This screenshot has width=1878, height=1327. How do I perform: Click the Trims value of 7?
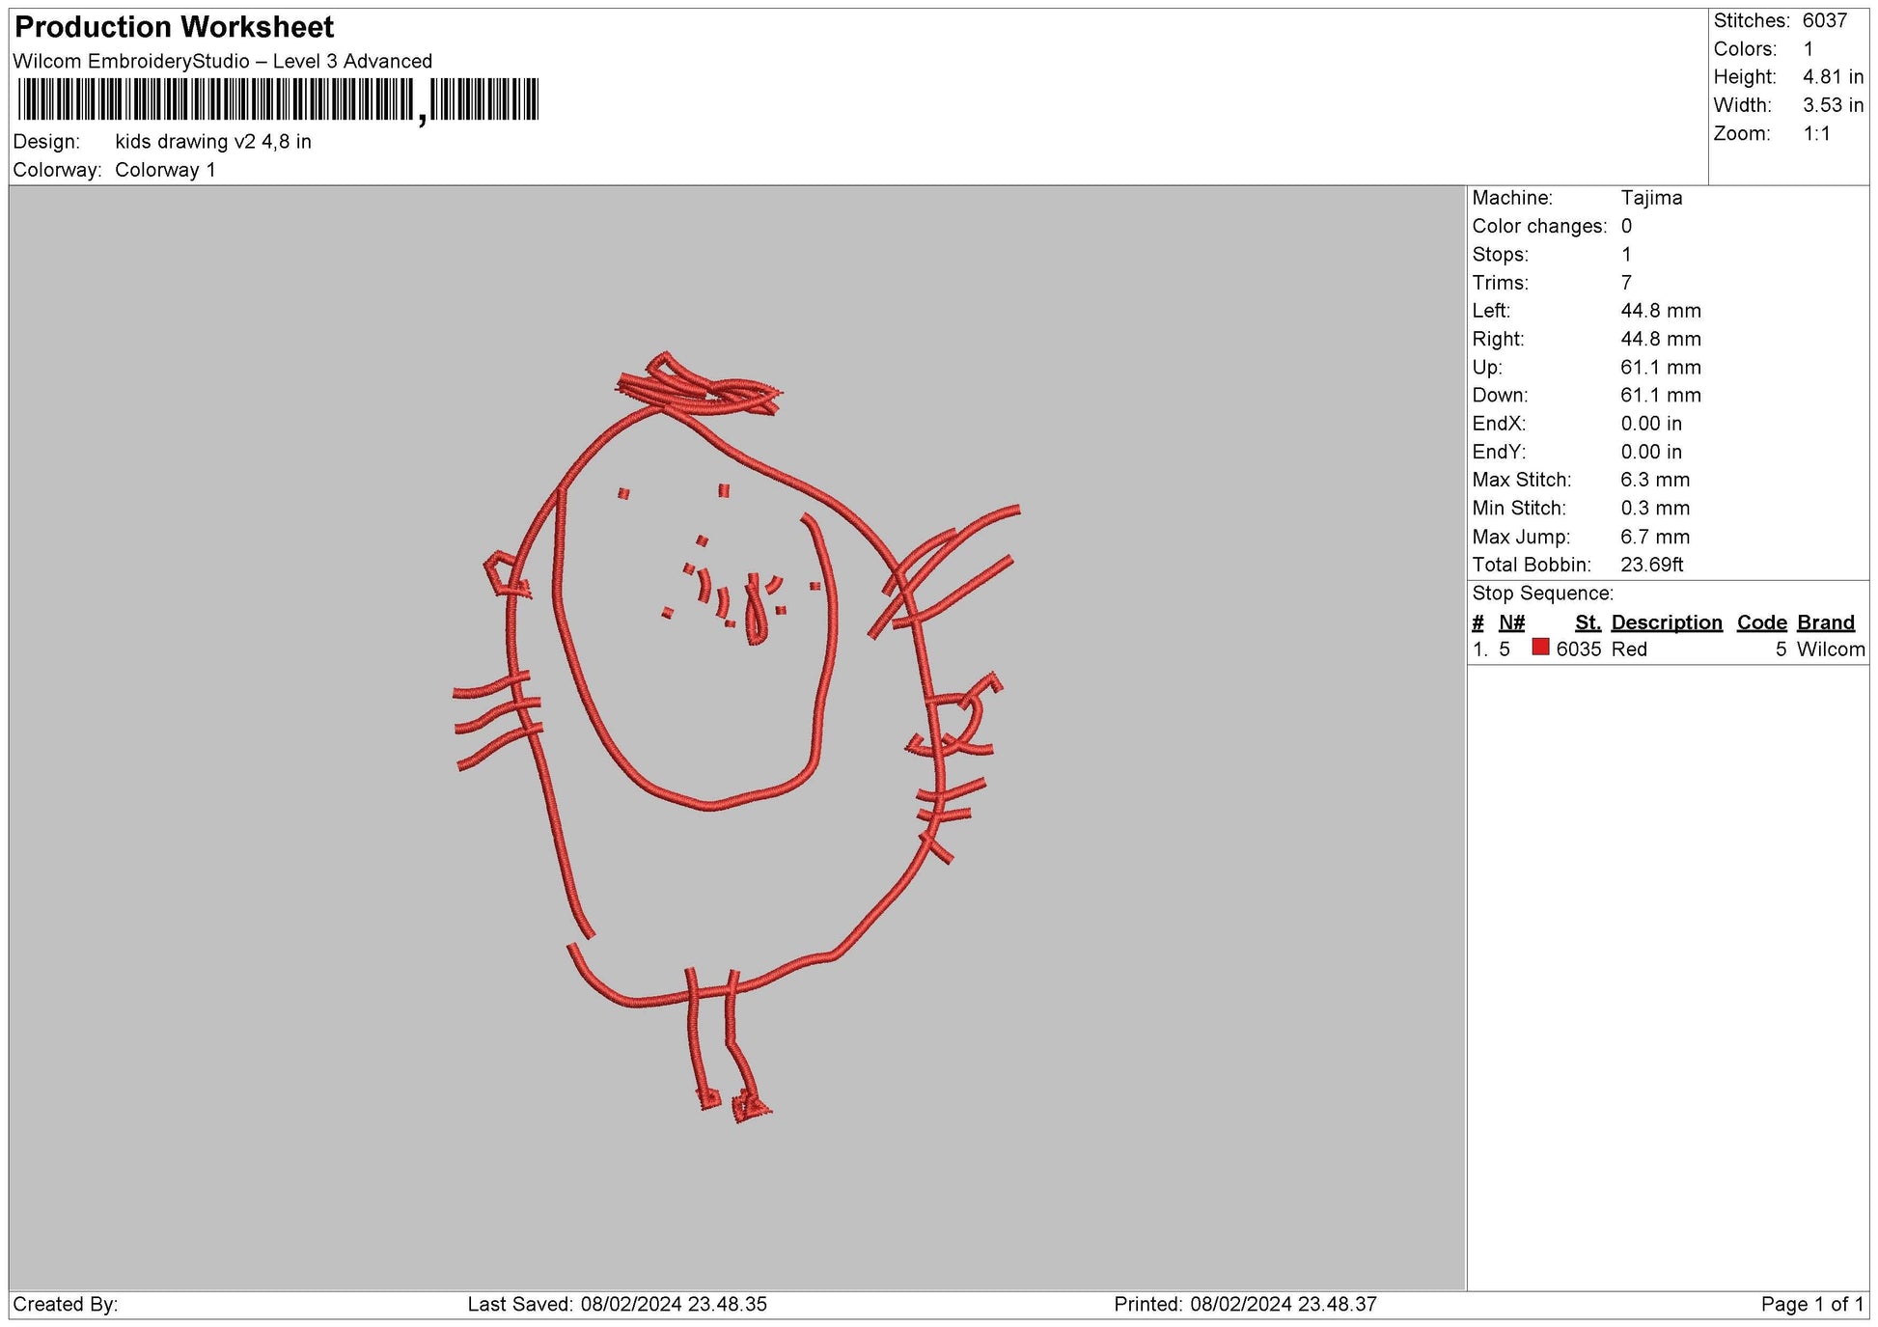[x=1626, y=282]
